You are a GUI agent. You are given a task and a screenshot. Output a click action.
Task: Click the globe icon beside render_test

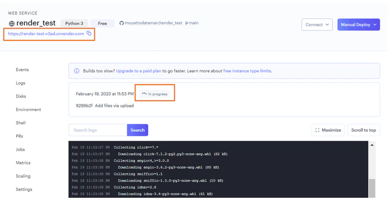(12, 23)
